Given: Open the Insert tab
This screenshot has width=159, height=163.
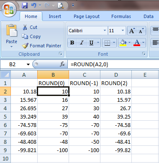Looking at the screenshot, I should [55, 16].
